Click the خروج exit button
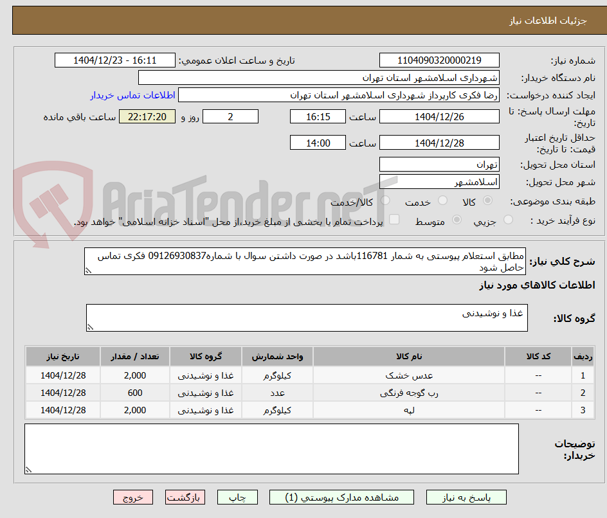Viewport: 607px width, 518px height. [x=132, y=497]
